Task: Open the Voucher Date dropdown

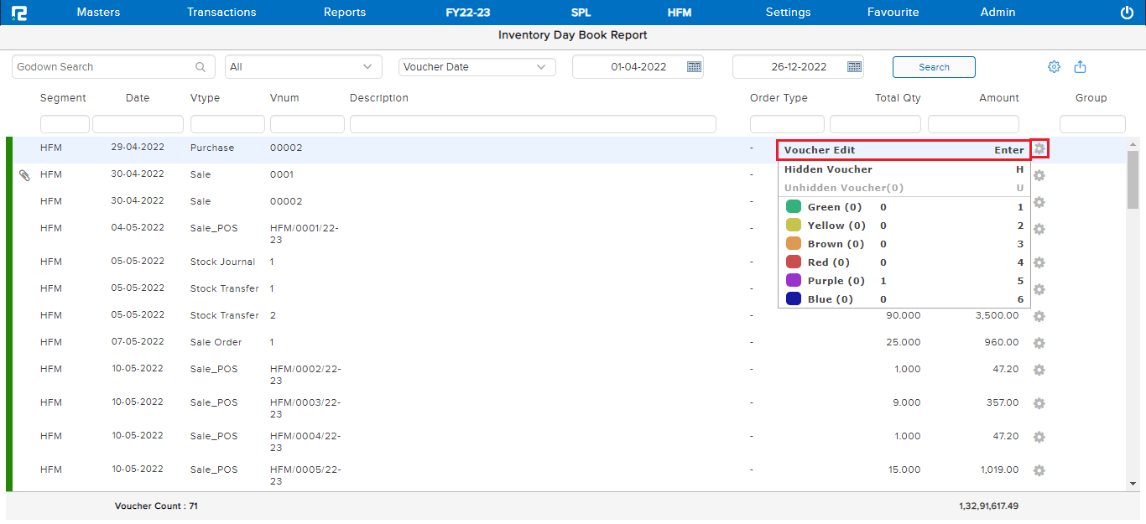Action: click(541, 67)
